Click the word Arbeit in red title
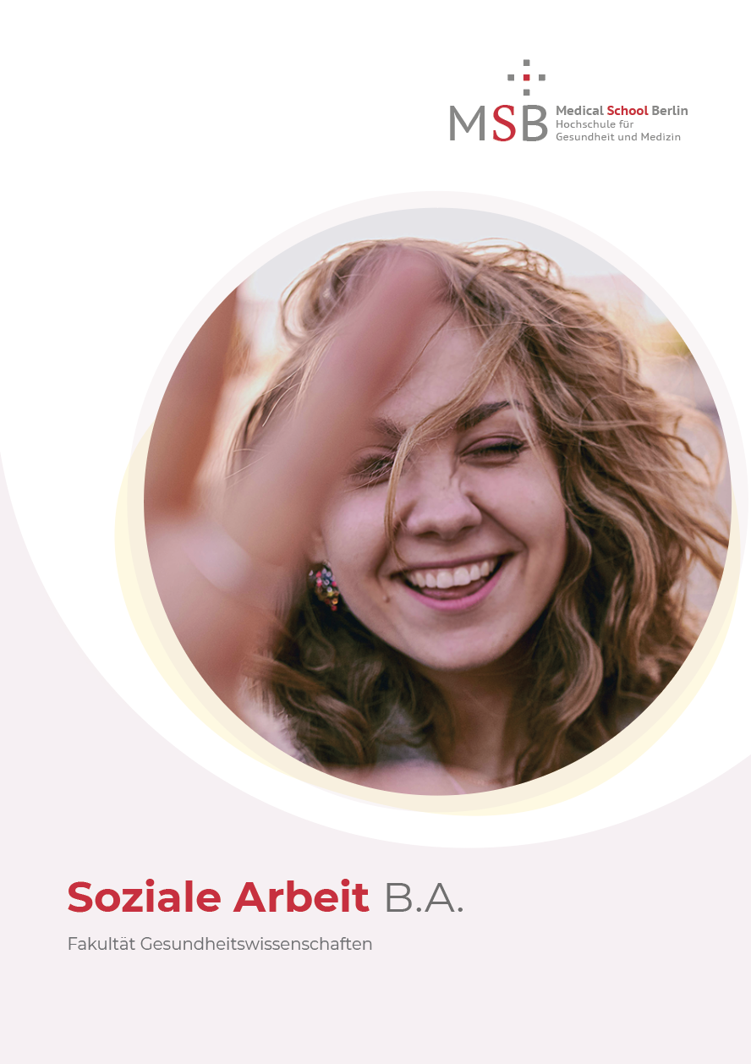 302,897
